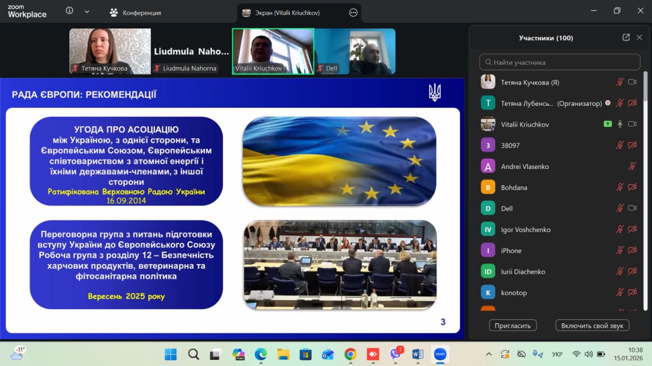Click the Пригласить button
This screenshot has height=366, width=652.
point(512,325)
